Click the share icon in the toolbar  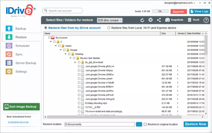pyautogui.click(x=159, y=20)
